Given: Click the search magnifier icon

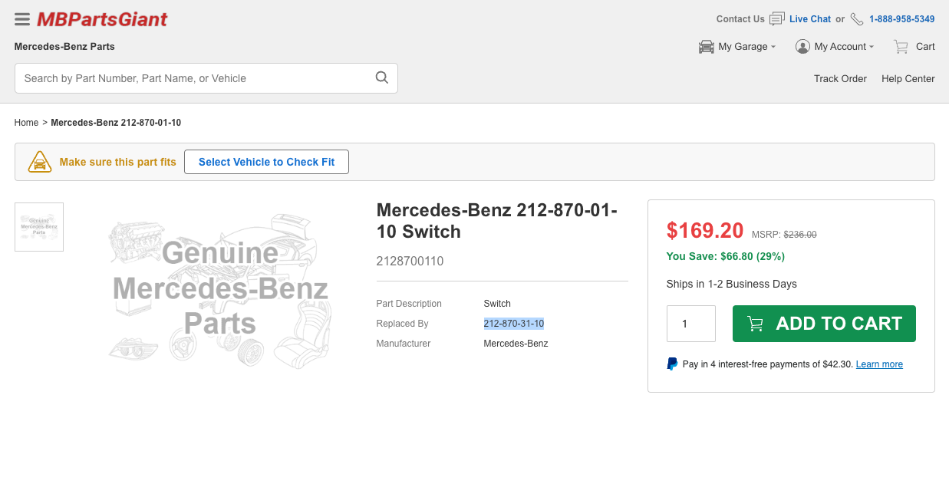Looking at the screenshot, I should (x=381, y=77).
